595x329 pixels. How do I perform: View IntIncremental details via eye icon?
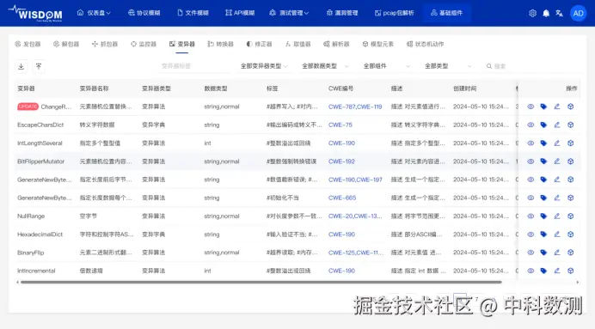pyautogui.click(x=531, y=271)
